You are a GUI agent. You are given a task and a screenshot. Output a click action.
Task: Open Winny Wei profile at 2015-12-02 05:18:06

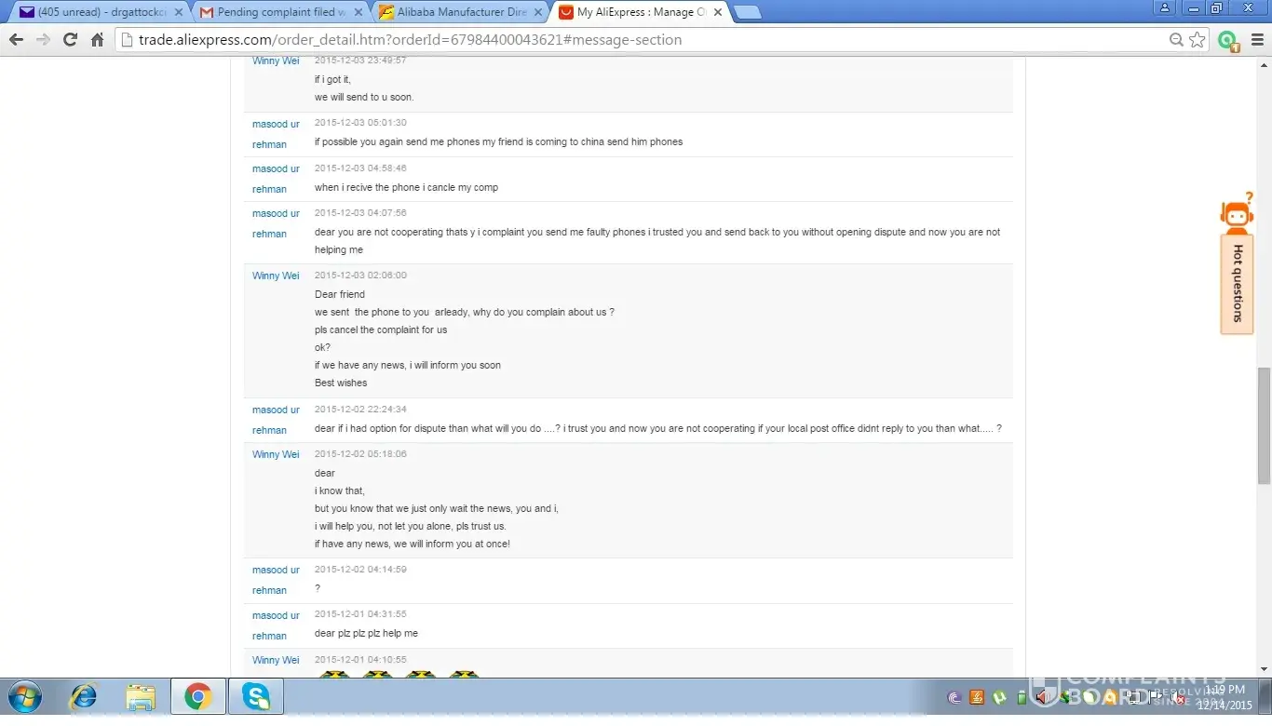(276, 454)
